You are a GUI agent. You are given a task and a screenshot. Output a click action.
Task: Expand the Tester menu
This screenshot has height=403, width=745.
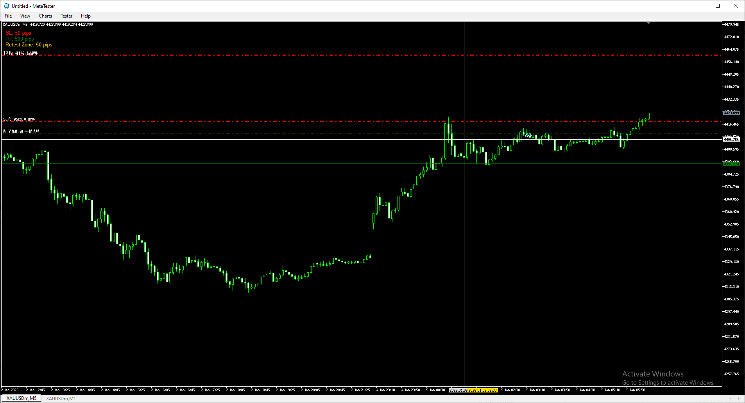coord(66,16)
